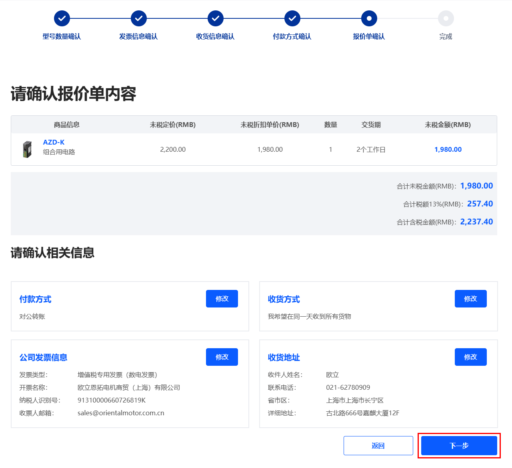Click the 未税金额 1,980.00 in product row
This screenshot has height=468, width=512.
(448, 149)
